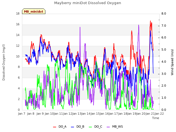The height and width of the screenshot is (132, 176).
Task: Click the Jan 9 date tick label
Action: [40, 114]
